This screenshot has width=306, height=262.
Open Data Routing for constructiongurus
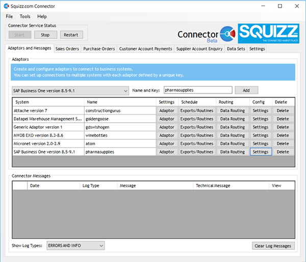click(x=233, y=111)
